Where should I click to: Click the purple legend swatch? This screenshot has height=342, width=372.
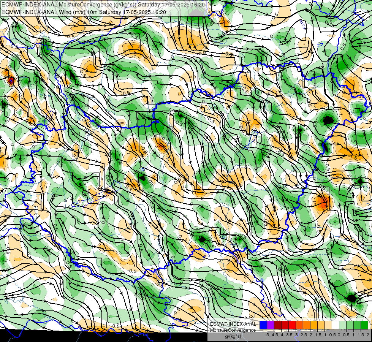coord(271,325)
